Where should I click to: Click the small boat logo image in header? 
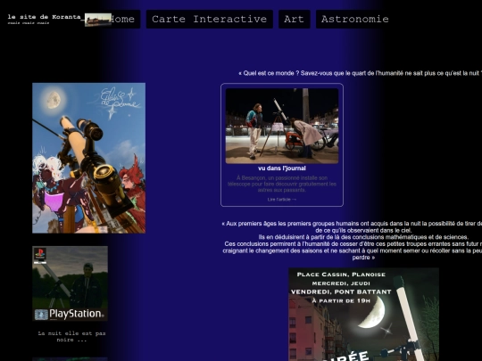click(98, 20)
